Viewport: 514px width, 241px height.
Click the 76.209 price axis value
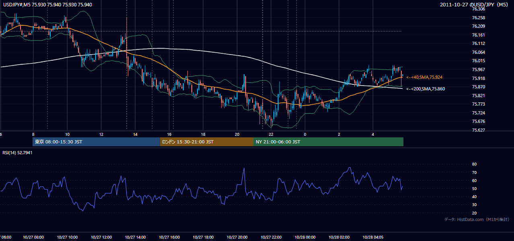click(x=478, y=26)
